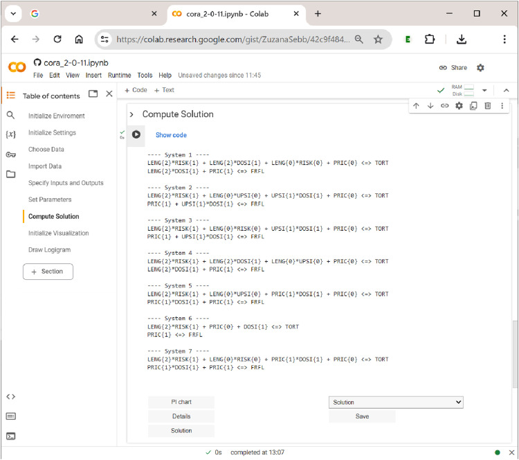This screenshot has height=460, width=519.
Task: Run the Compute Solution cell
Action: 136,134
